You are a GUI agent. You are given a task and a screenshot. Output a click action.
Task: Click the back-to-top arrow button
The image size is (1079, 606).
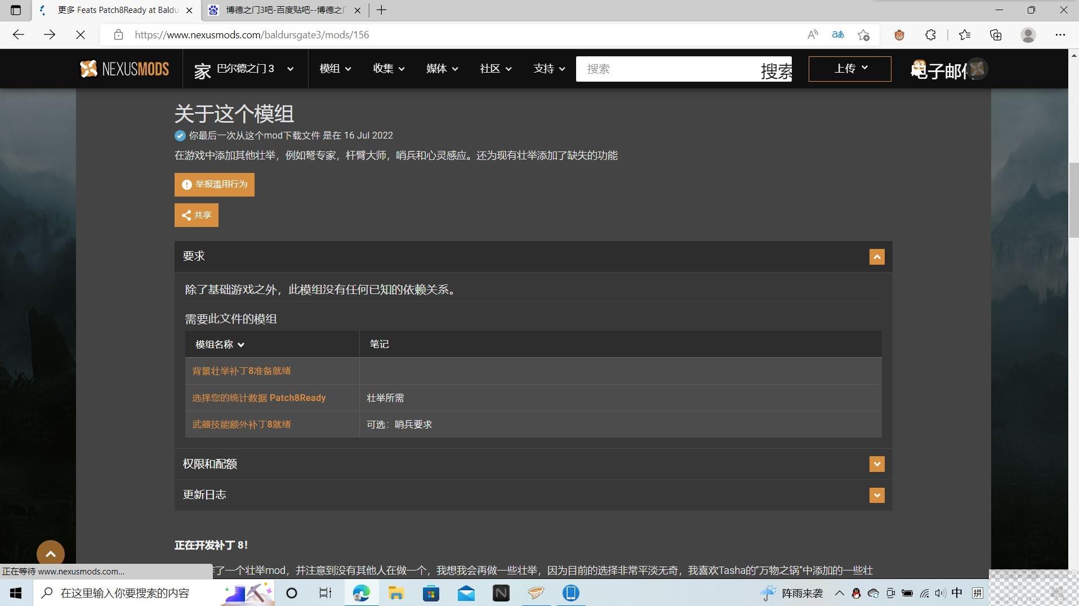(51, 554)
